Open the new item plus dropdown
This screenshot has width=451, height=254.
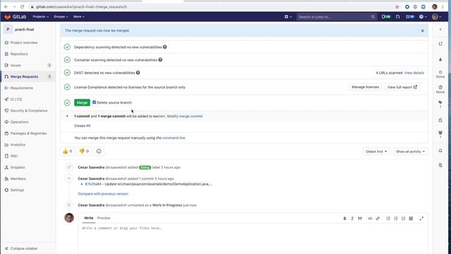[x=288, y=17]
